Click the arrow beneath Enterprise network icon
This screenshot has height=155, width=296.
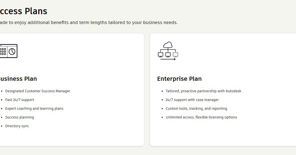pyautogui.click(x=168, y=59)
